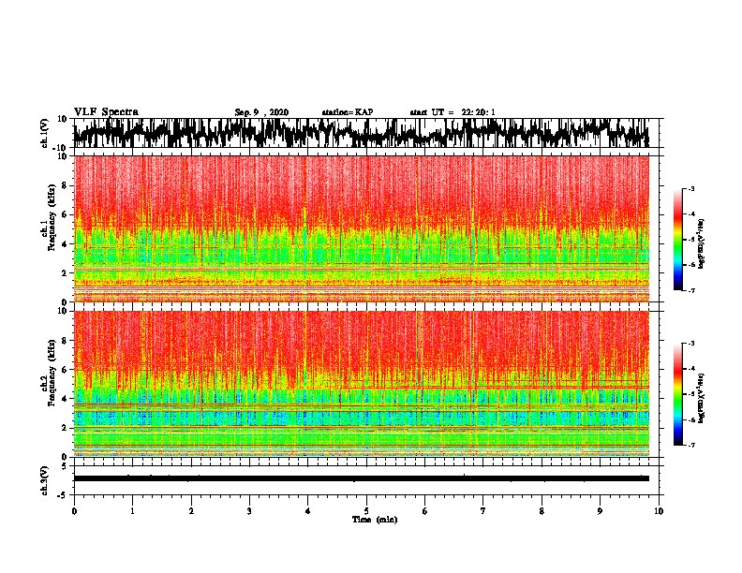
Task: Click the "6" tick on ch.1 frequency axis
Action: (65, 214)
